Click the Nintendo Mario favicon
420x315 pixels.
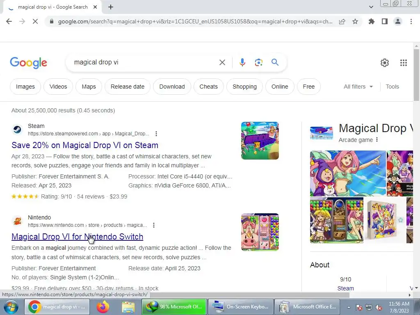tap(17, 221)
